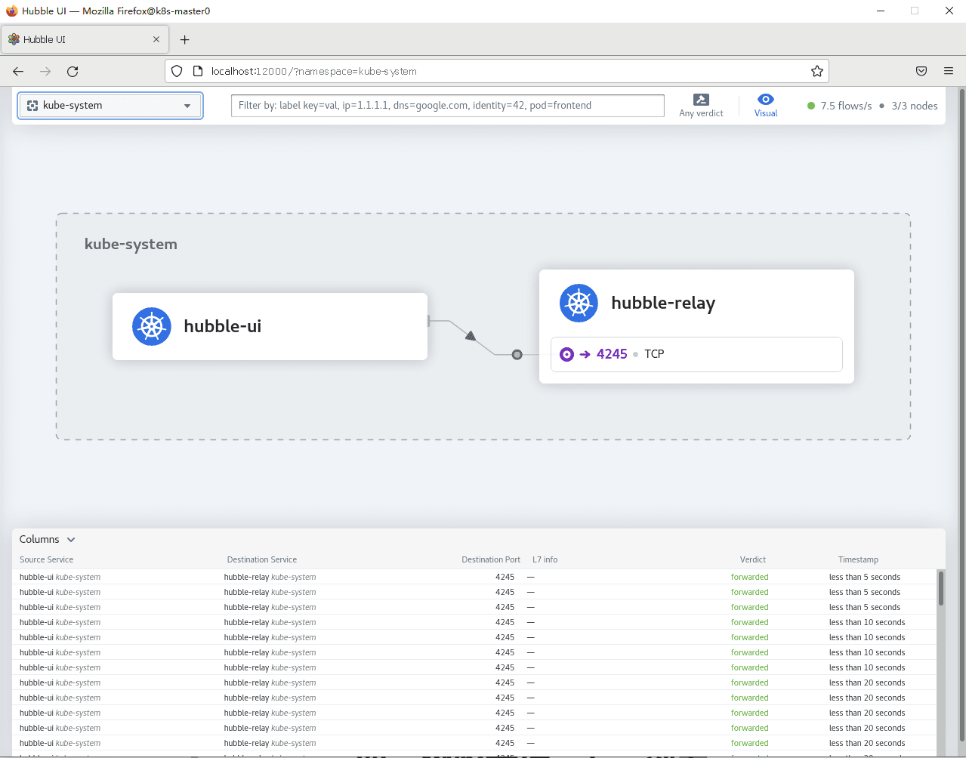Click the page vertical scrollbar

tap(961, 415)
